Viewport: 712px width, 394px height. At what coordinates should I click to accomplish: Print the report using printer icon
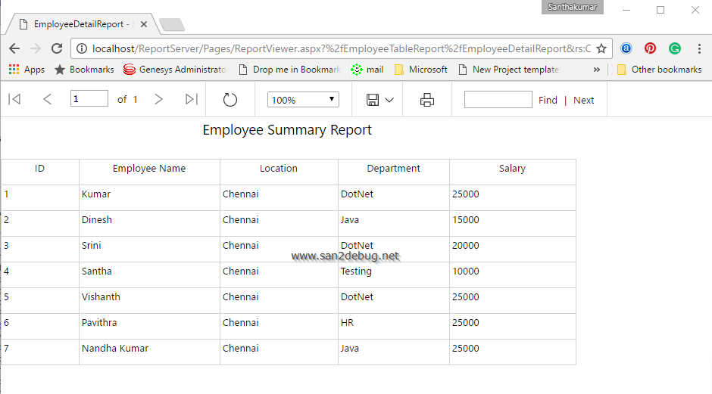pos(427,100)
